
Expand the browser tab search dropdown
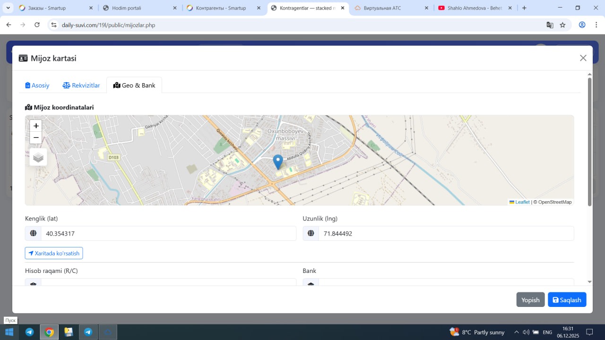pyautogui.click(x=8, y=8)
